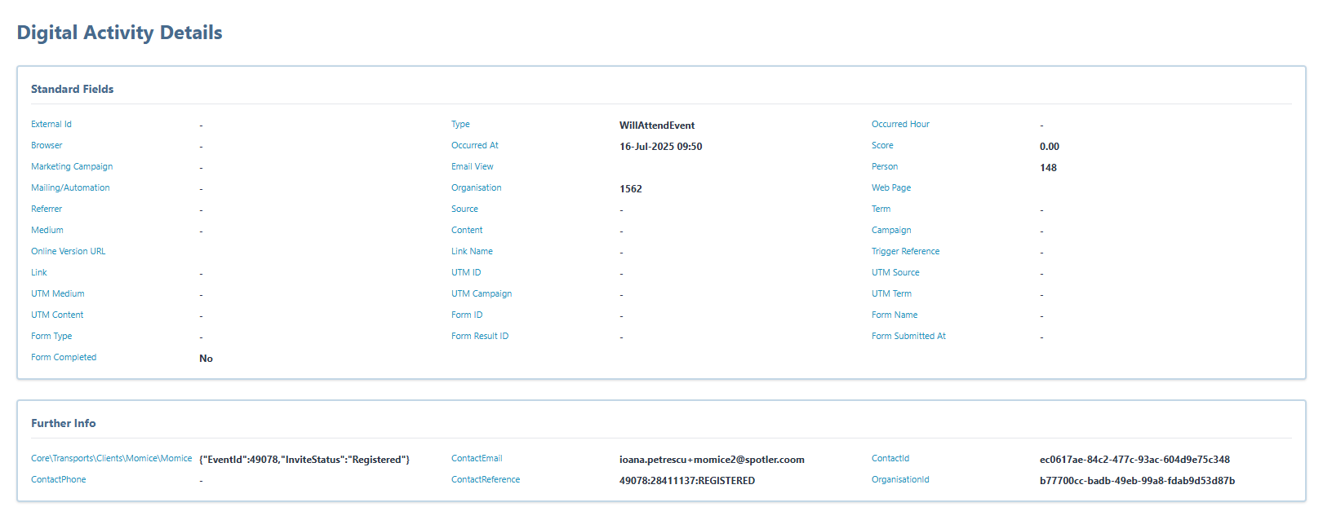The width and height of the screenshot is (1323, 520).
Task: Click the Marketing Campaign label
Action: coord(72,166)
